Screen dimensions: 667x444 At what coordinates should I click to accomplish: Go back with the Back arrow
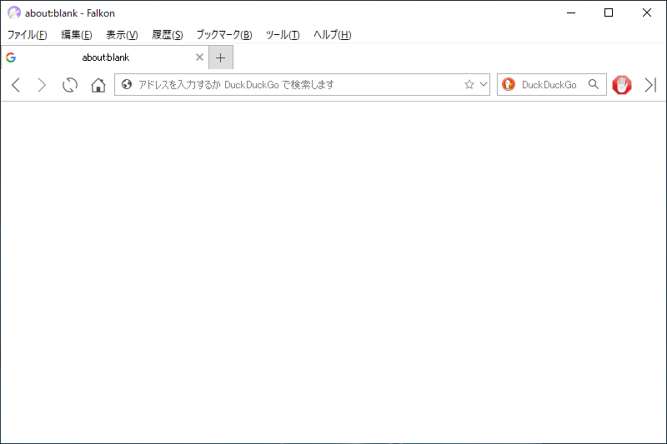tap(16, 85)
